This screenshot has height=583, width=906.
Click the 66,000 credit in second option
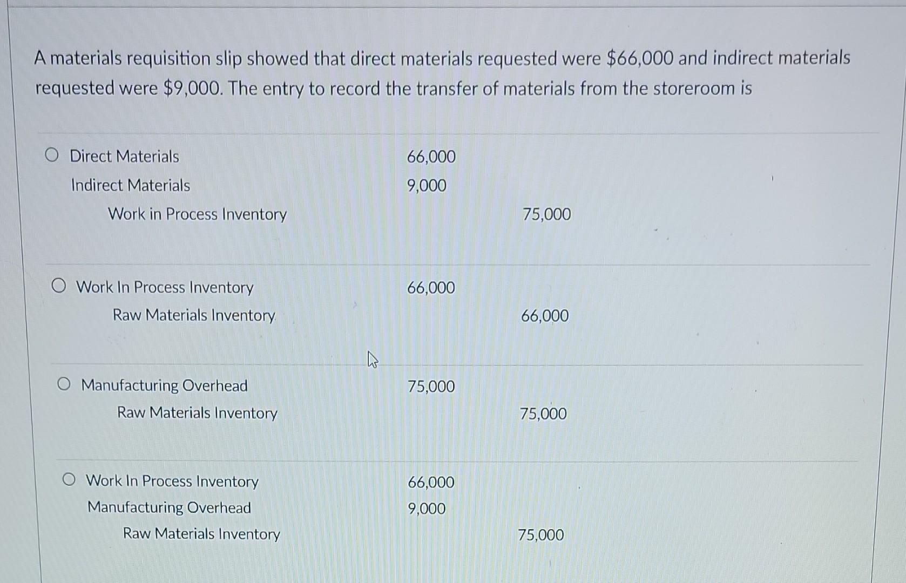pos(545,315)
